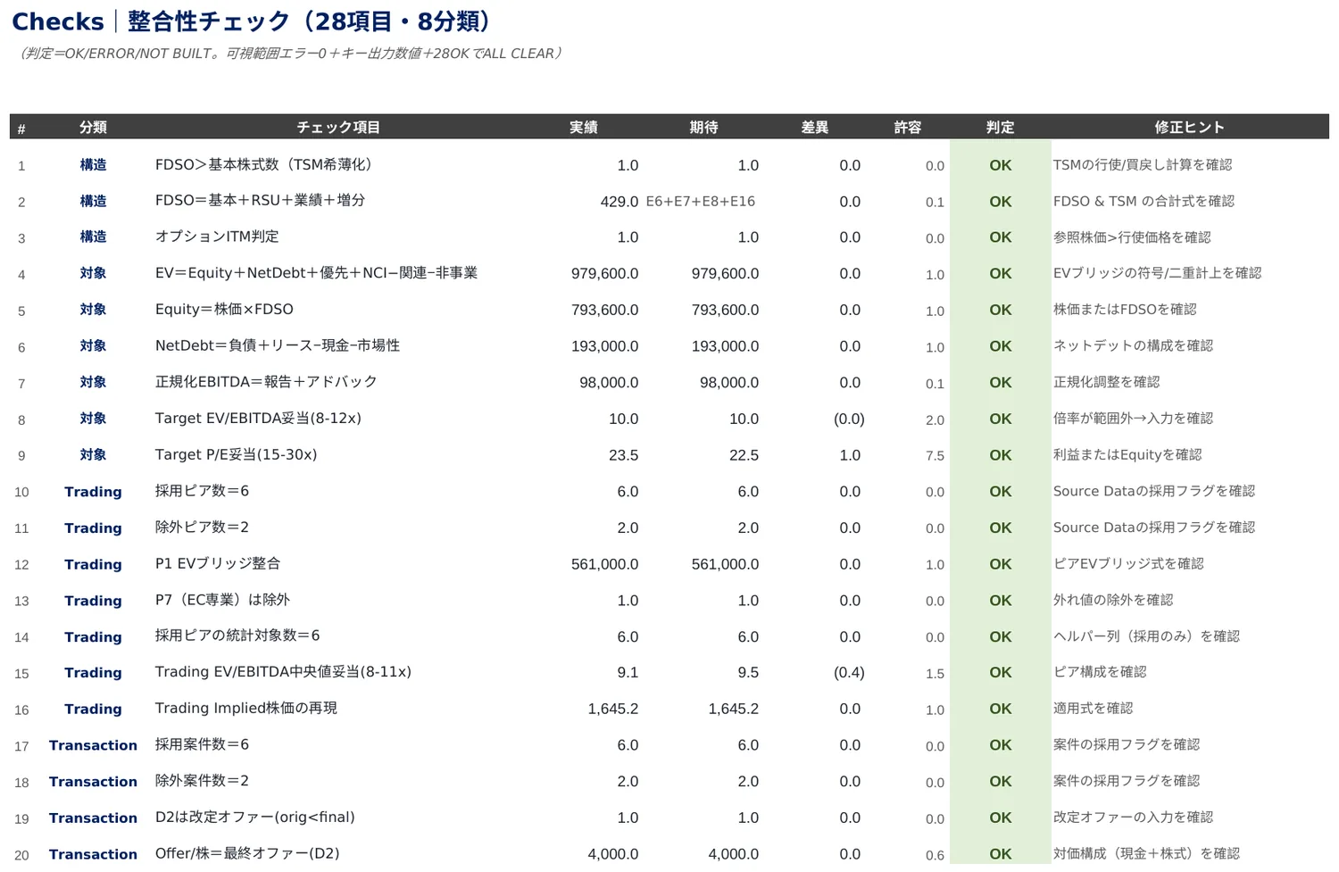Select the 793,600.0 actual value cell
1339x872 pixels.
click(x=604, y=311)
